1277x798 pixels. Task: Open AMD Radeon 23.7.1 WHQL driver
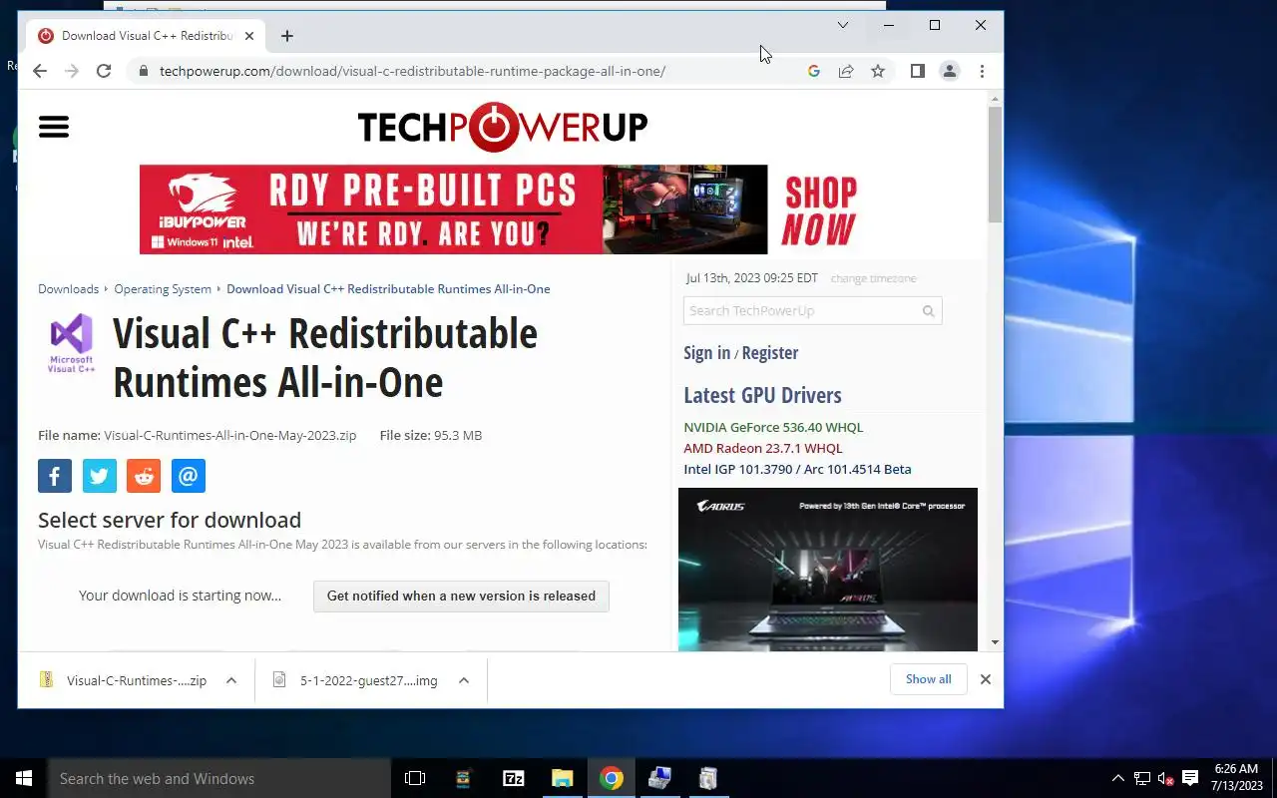coord(763,448)
